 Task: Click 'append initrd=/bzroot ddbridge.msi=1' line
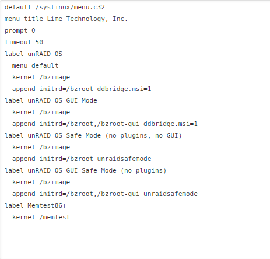pyautogui.click(x=82, y=89)
